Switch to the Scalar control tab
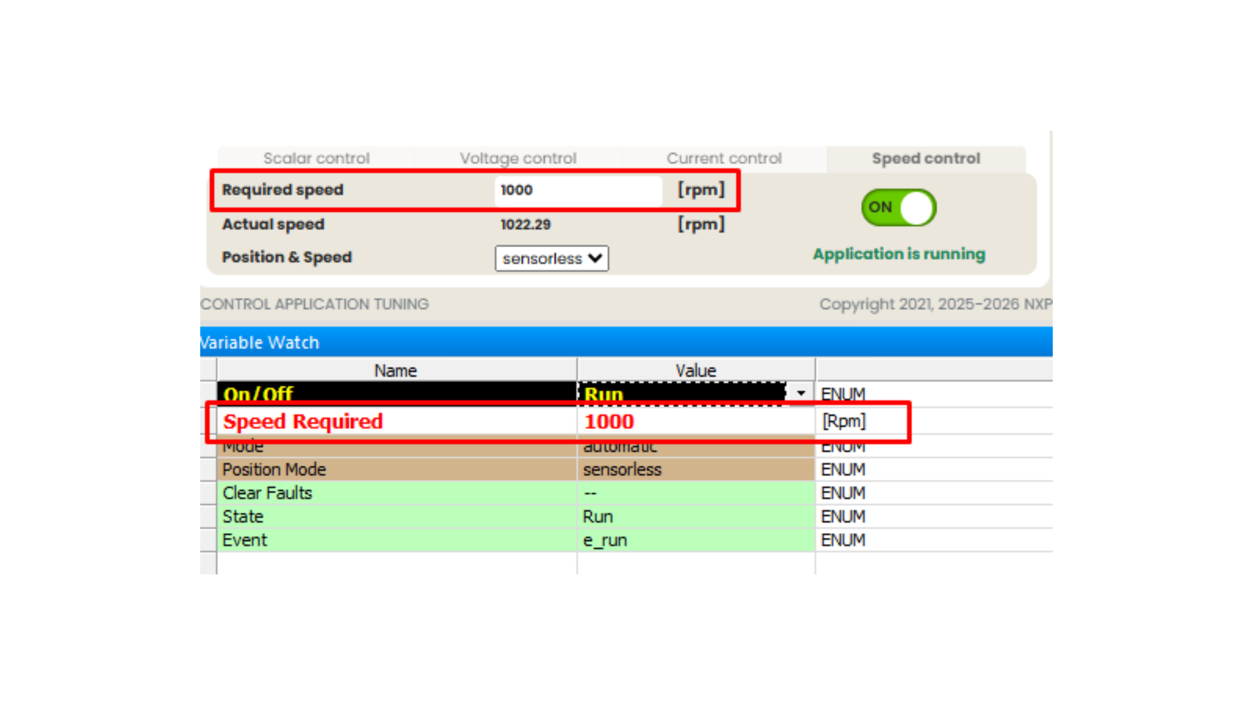1253x705 pixels. tap(316, 159)
